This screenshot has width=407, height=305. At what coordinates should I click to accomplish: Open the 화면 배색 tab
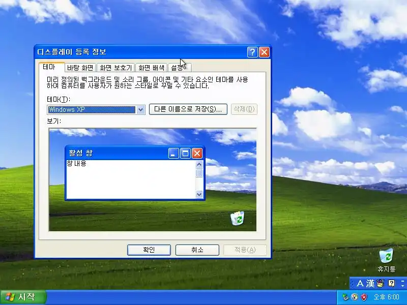[x=151, y=68]
